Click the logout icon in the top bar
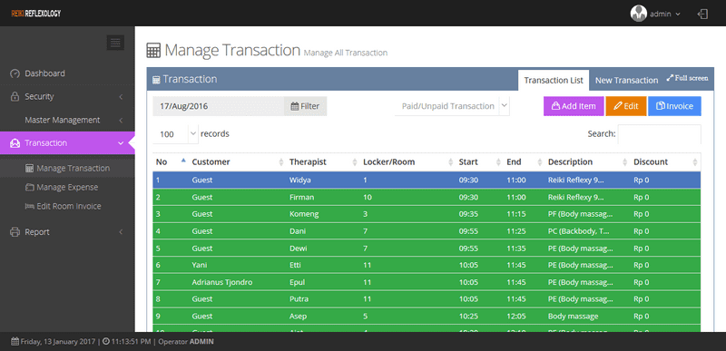 702,14
